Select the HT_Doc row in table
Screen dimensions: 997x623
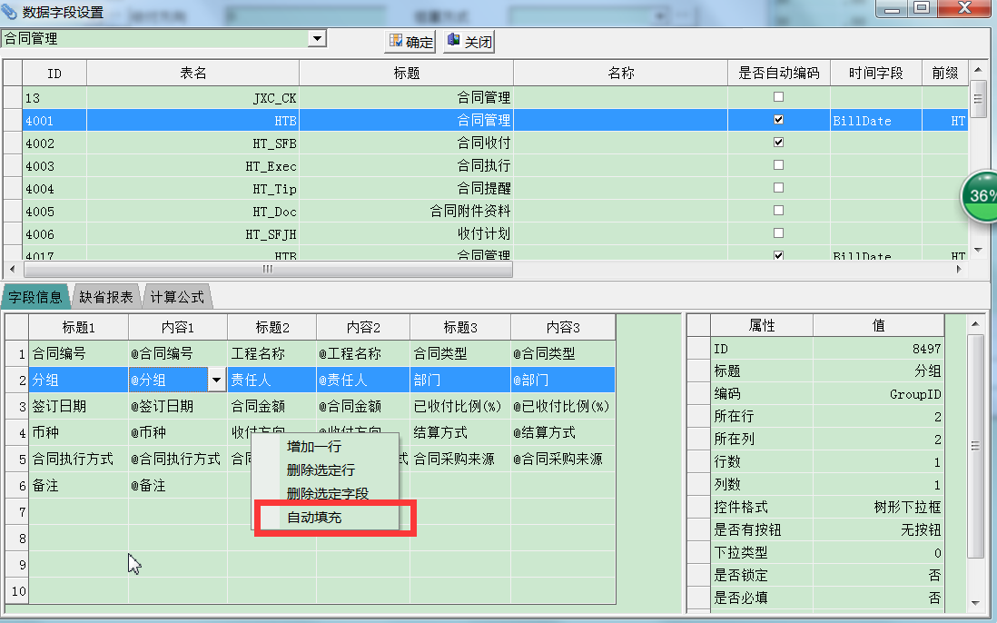click(x=272, y=212)
